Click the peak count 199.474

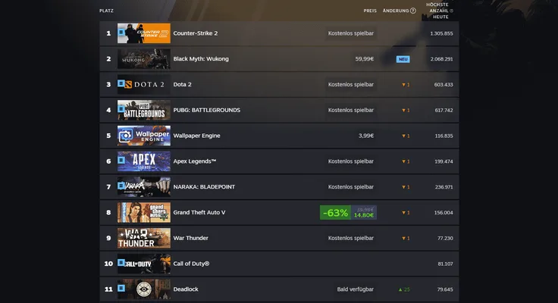tap(444, 161)
